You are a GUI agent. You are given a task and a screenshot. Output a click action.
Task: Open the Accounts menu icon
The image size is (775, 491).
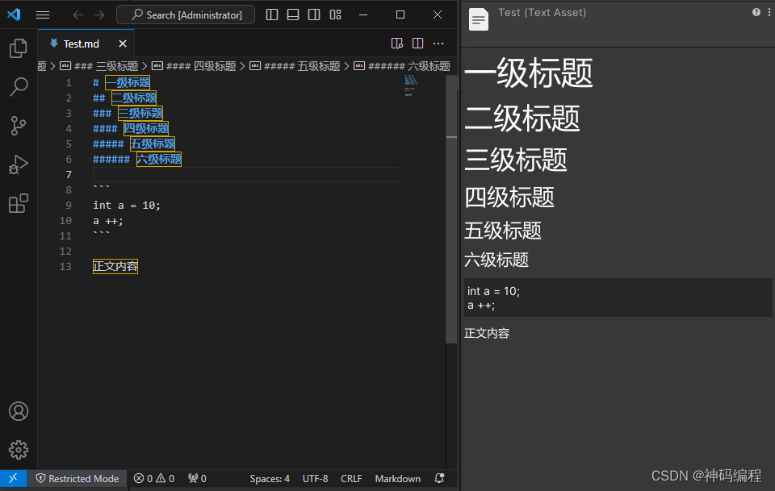coord(19,411)
